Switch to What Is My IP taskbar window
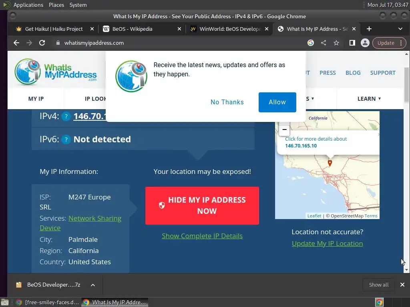Screen dimensions: 410x307 coord(115,302)
